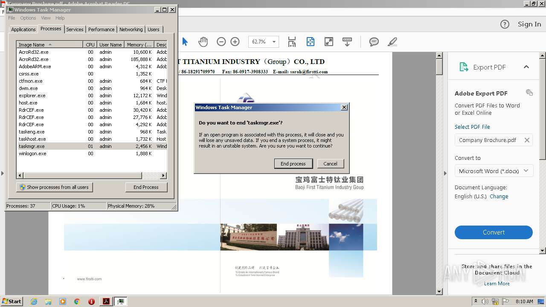The height and width of the screenshot is (307, 546).
Task: Click the Export PDF panel icon
Action: tap(463, 67)
